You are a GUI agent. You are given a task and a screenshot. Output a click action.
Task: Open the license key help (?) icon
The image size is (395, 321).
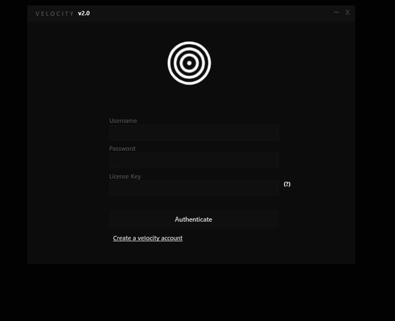click(x=287, y=184)
